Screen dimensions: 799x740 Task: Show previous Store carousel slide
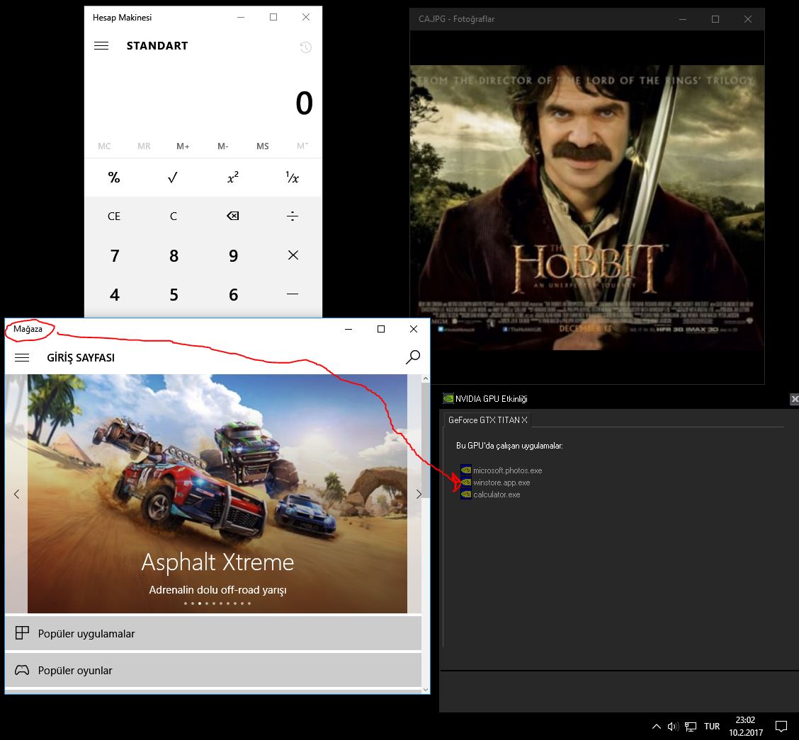pos(17,494)
